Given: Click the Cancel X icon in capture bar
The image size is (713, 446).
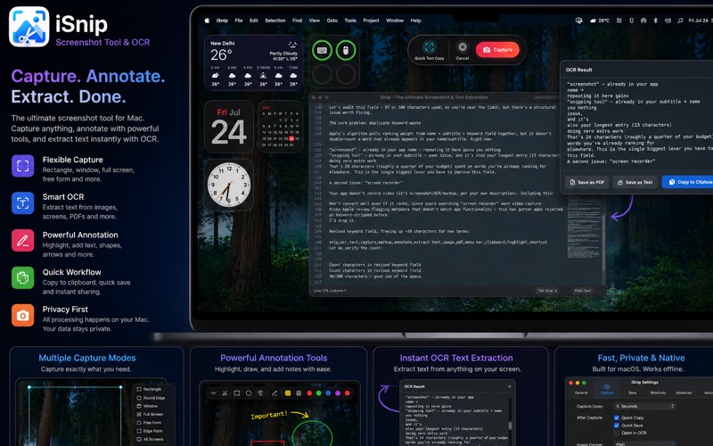Looking at the screenshot, I should pyautogui.click(x=463, y=47).
